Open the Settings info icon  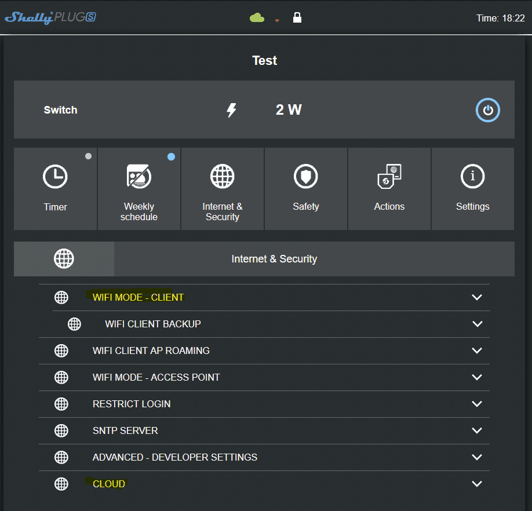click(x=473, y=176)
